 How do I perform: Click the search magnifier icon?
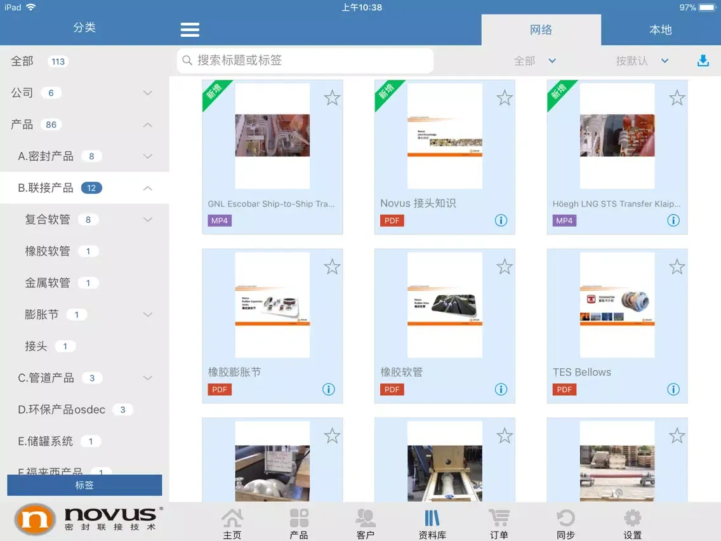click(187, 60)
